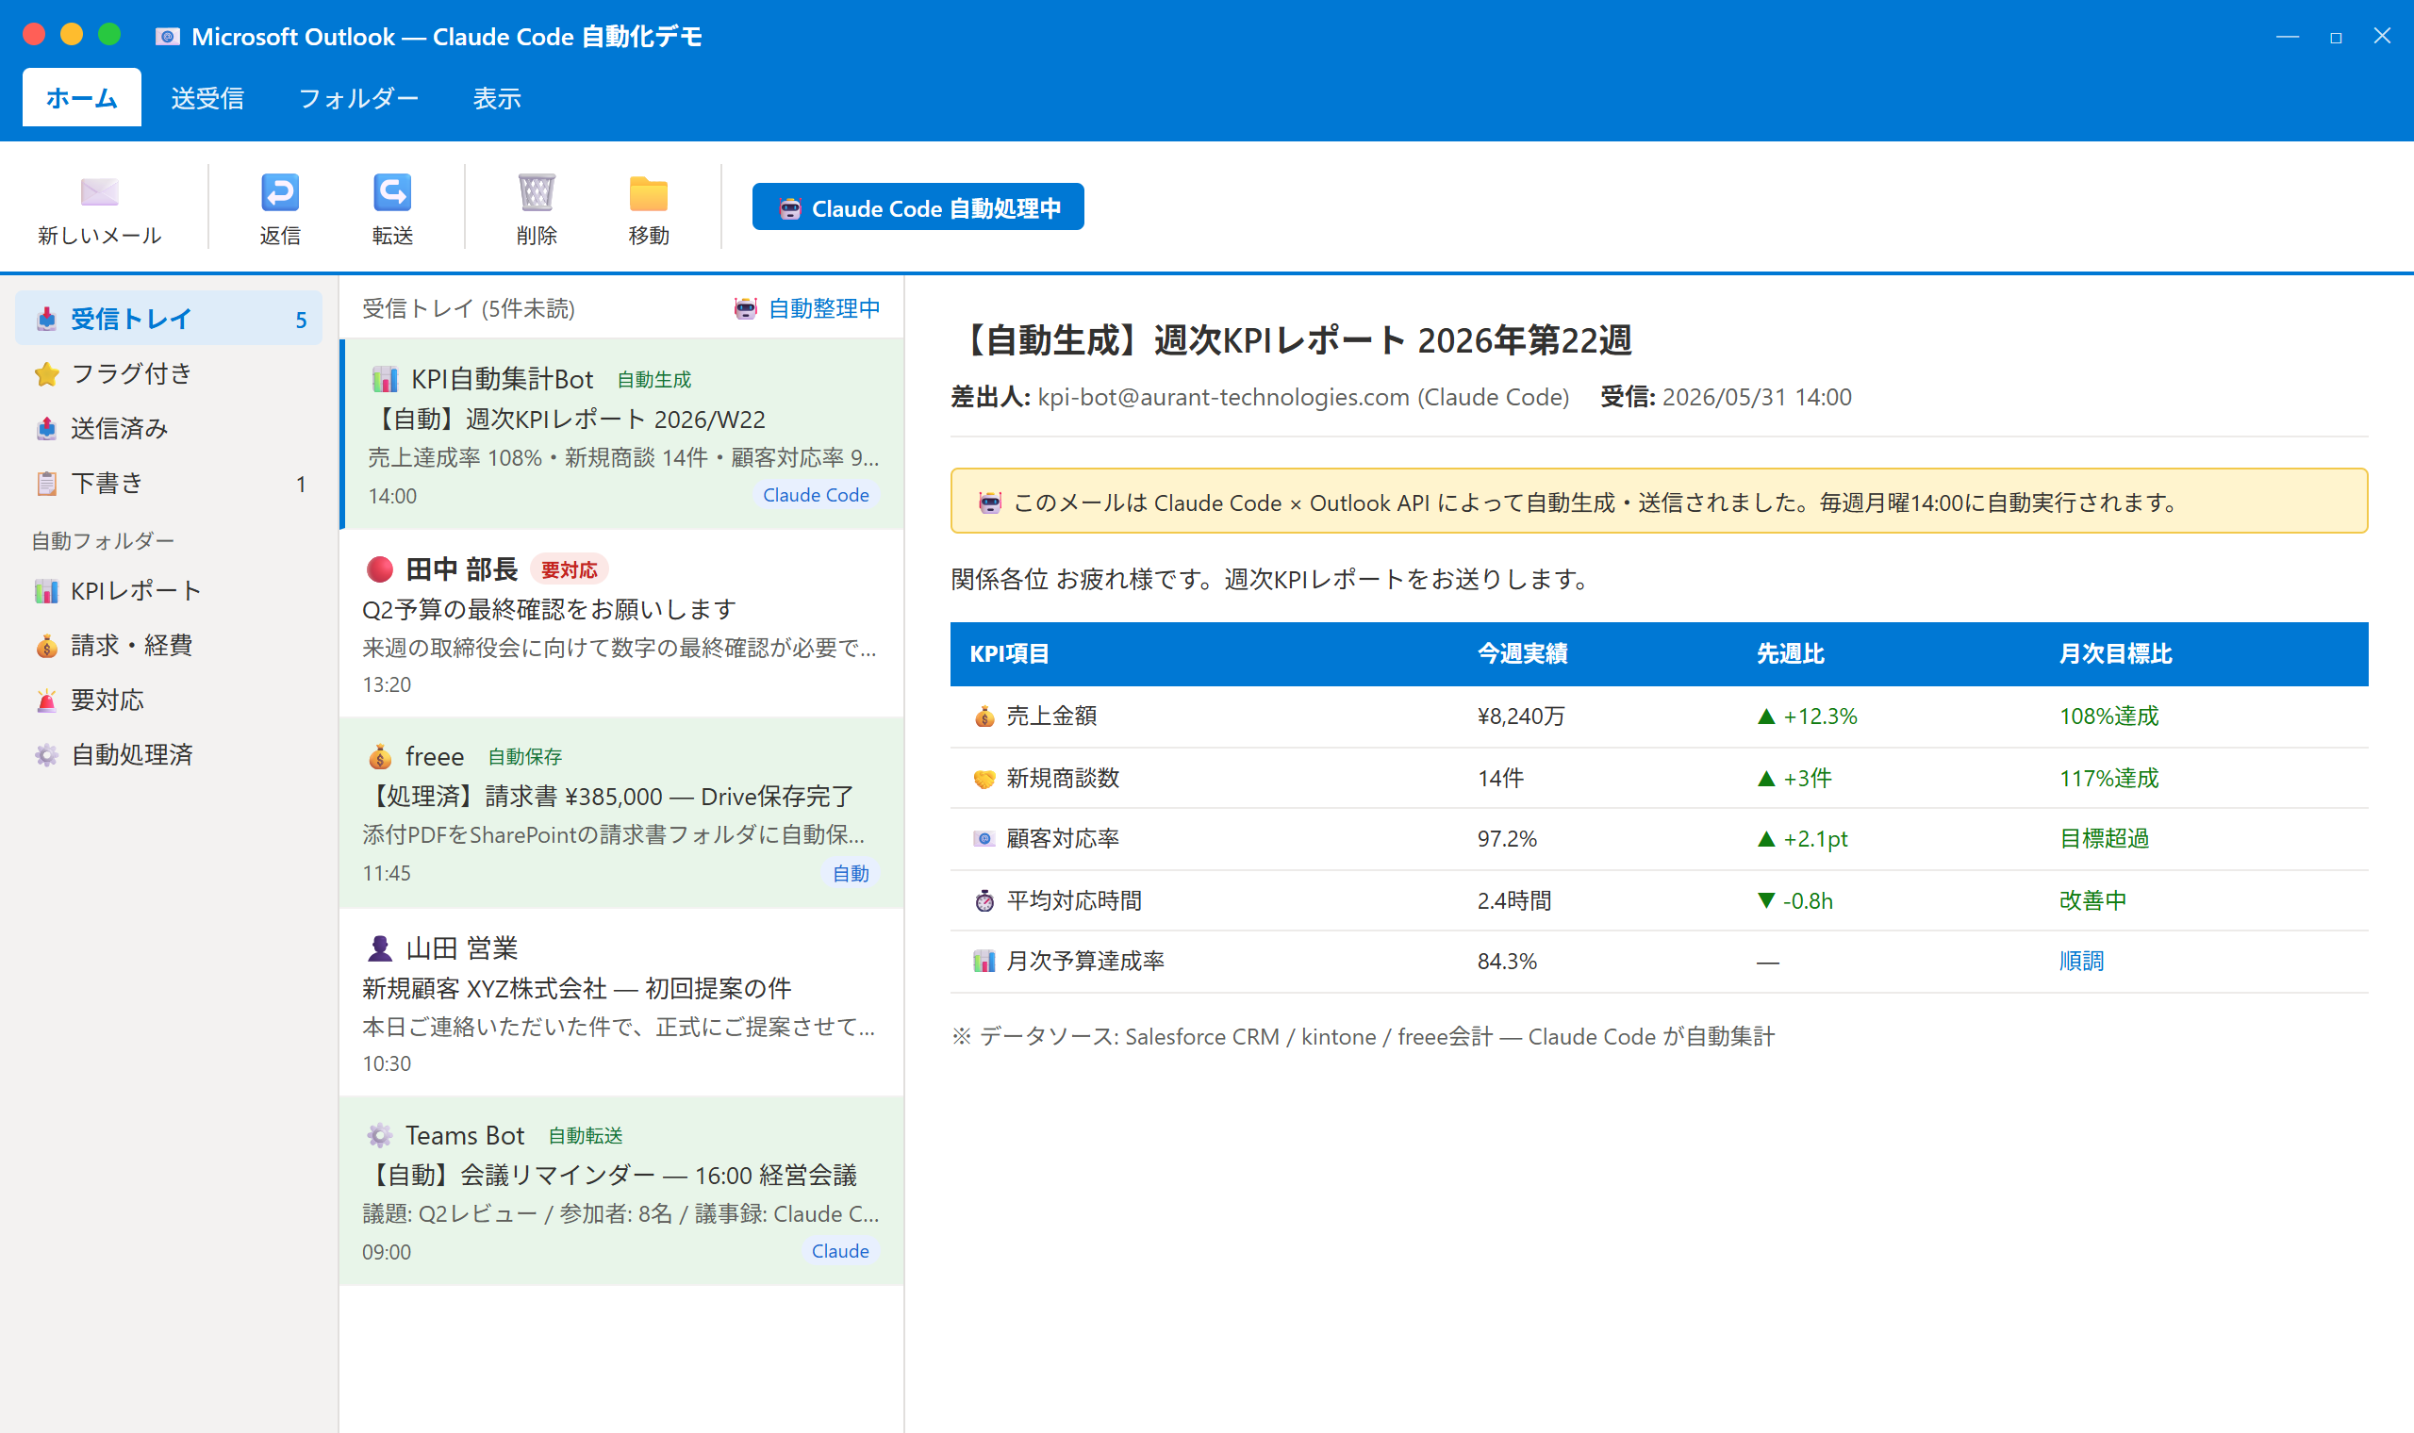This screenshot has height=1433, width=2414.
Task: Click the 自動生成 label on KPI自動集計Bot
Action: [653, 380]
